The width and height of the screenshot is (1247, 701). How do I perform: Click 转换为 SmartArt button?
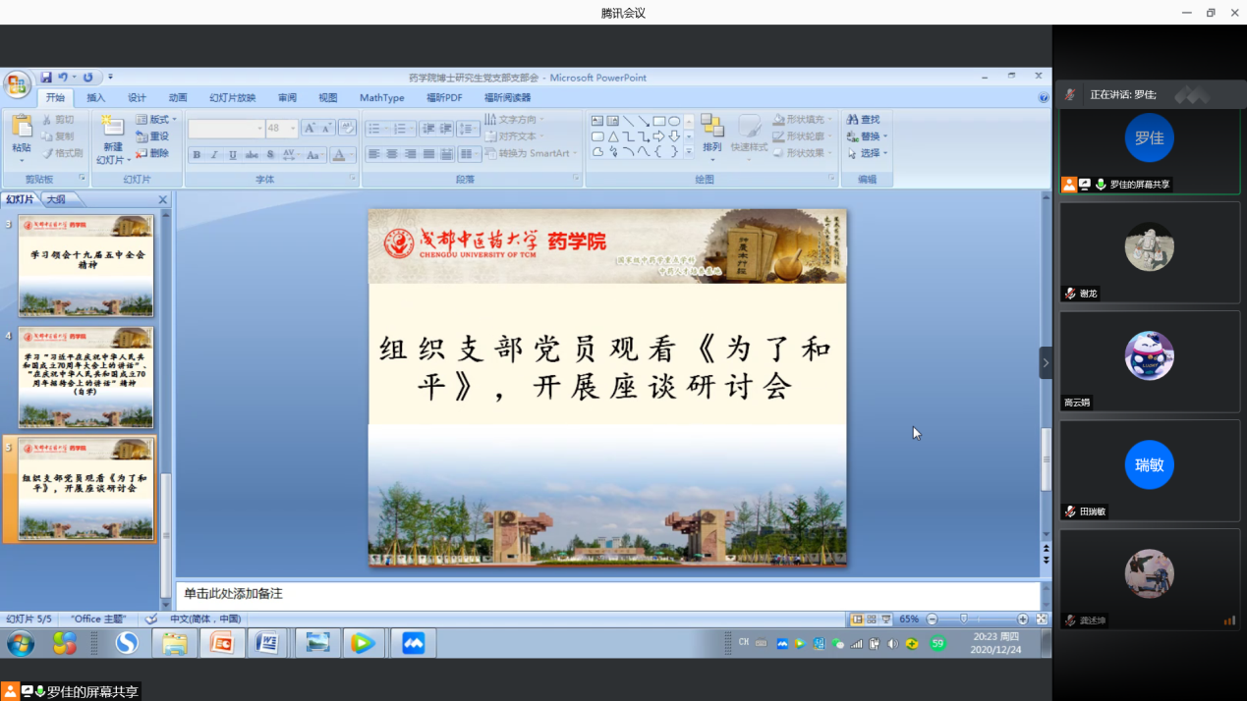coord(531,153)
